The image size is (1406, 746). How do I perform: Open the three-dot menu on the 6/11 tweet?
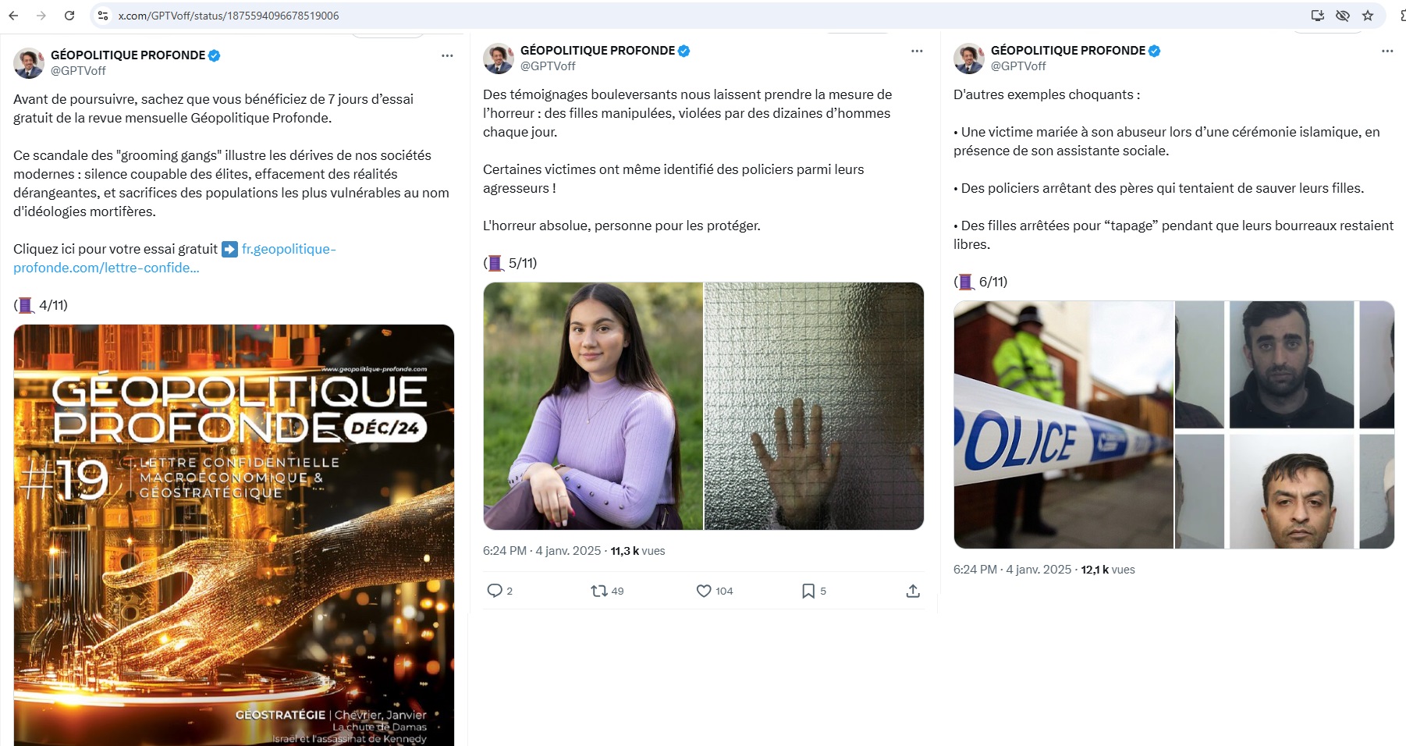[1387, 51]
